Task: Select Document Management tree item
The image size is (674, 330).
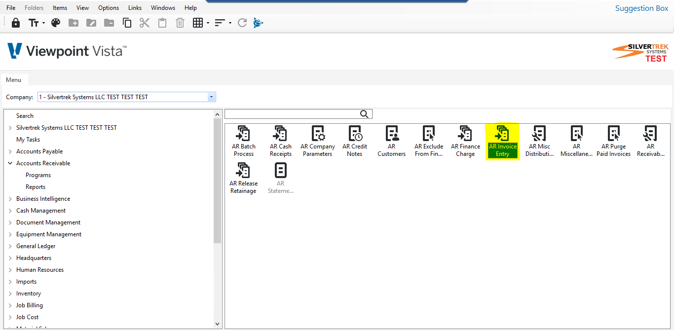Action: [48, 222]
